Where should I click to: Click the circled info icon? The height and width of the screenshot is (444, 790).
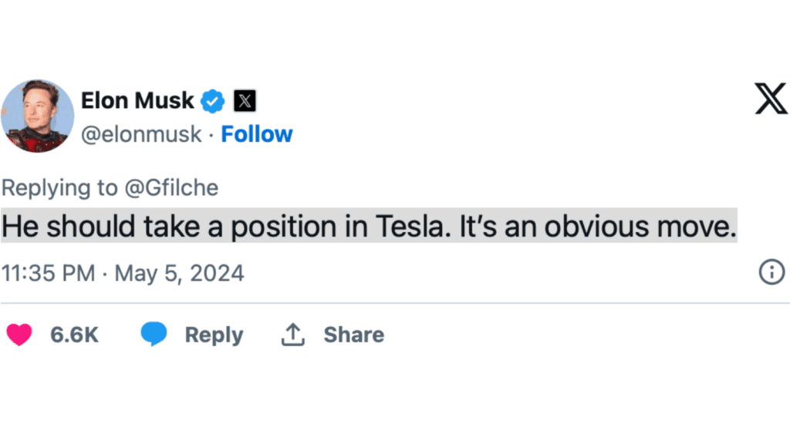771,272
